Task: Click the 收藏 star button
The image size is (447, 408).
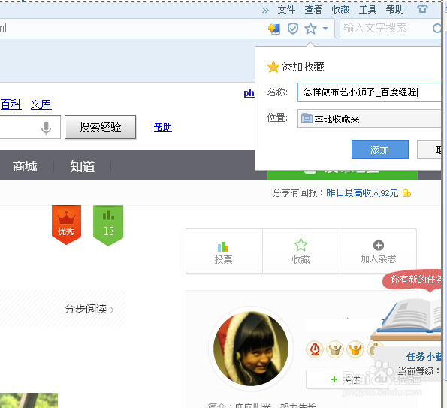Action: 301,251
